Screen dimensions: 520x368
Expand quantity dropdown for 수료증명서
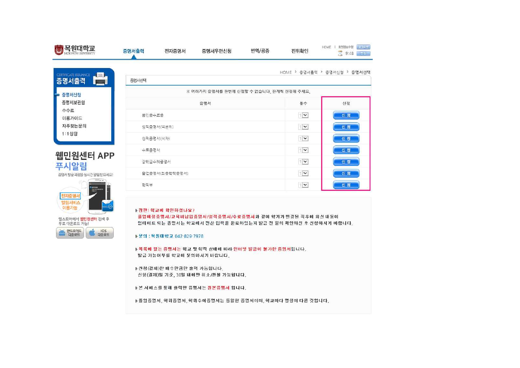pos(305,150)
